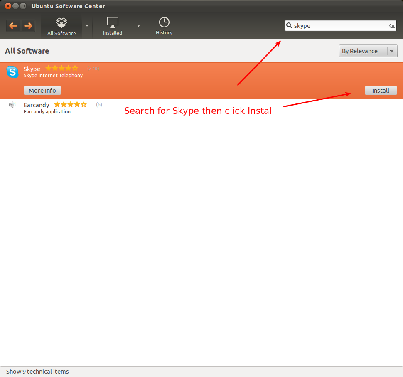This screenshot has width=403, height=377.
Task: Show 9 technical items link
Action: tap(37, 372)
